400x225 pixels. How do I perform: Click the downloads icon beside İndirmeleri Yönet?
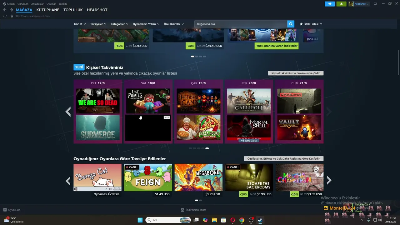coord(182,210)
